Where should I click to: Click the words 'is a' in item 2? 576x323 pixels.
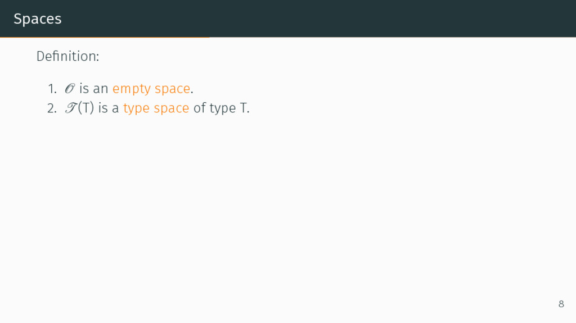[109, 108]
